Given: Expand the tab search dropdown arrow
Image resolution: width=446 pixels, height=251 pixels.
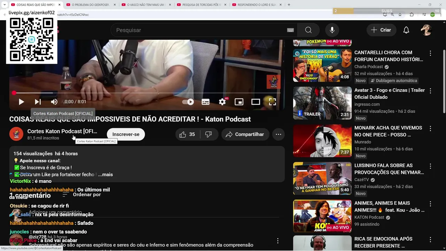Looking at the screenshot, I should click(x=5, y=5).
